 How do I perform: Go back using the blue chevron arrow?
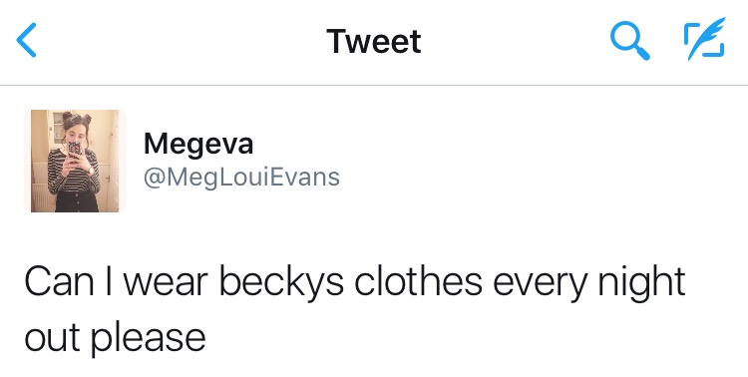pos(26,41)
